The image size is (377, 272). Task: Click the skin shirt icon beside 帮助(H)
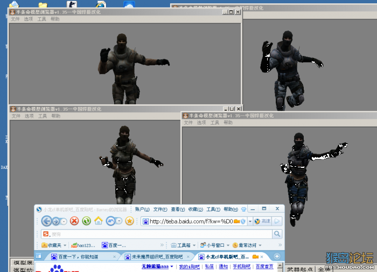click(244, 209)
